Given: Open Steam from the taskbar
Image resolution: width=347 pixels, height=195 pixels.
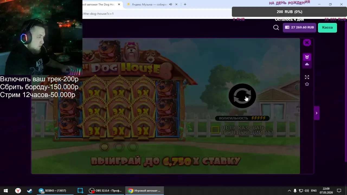Looking at the screenshot, I should pos(30,191).
